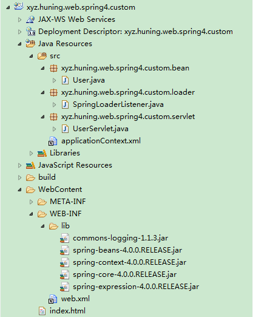253x317 pixels.
Task: Expand the build folder arrow
Action: [x=19, y=177]
